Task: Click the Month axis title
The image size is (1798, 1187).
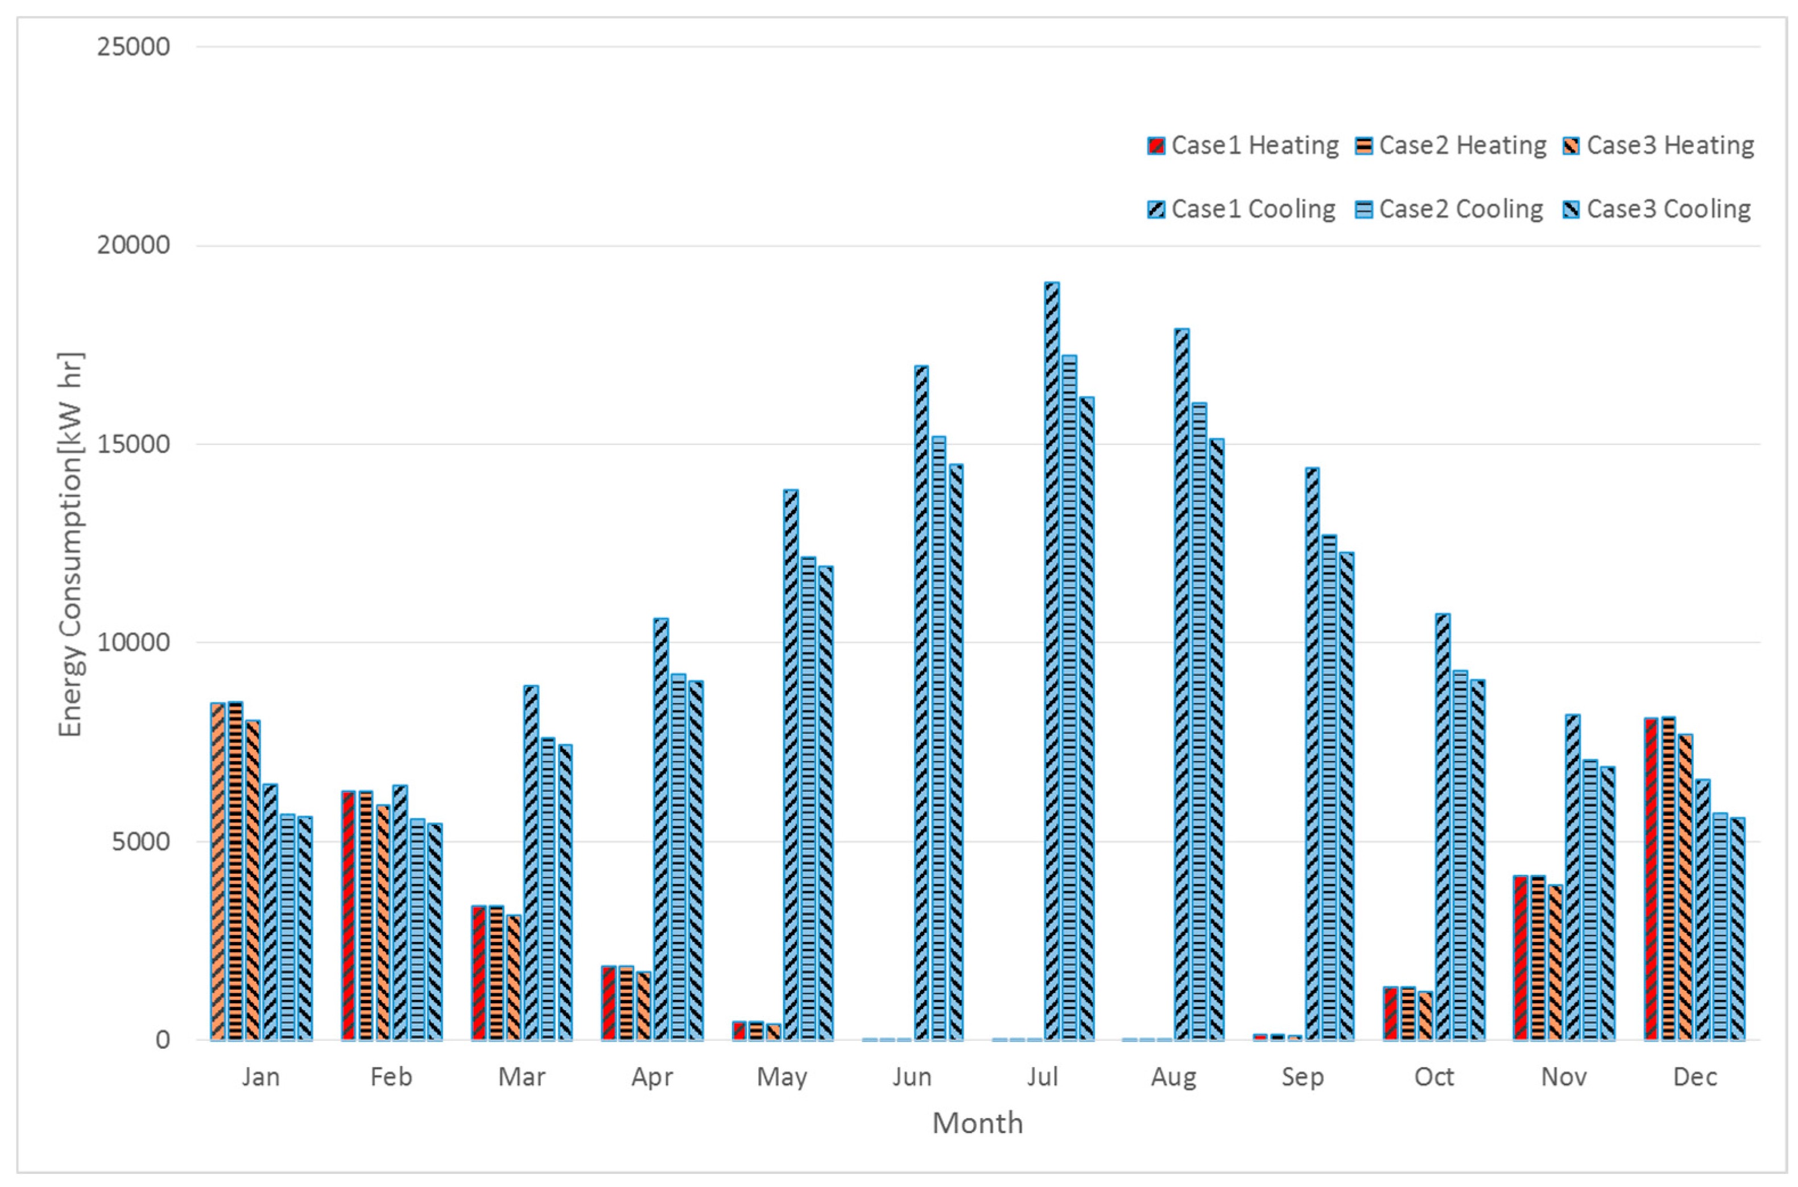Action: (x=977, y=1123)
